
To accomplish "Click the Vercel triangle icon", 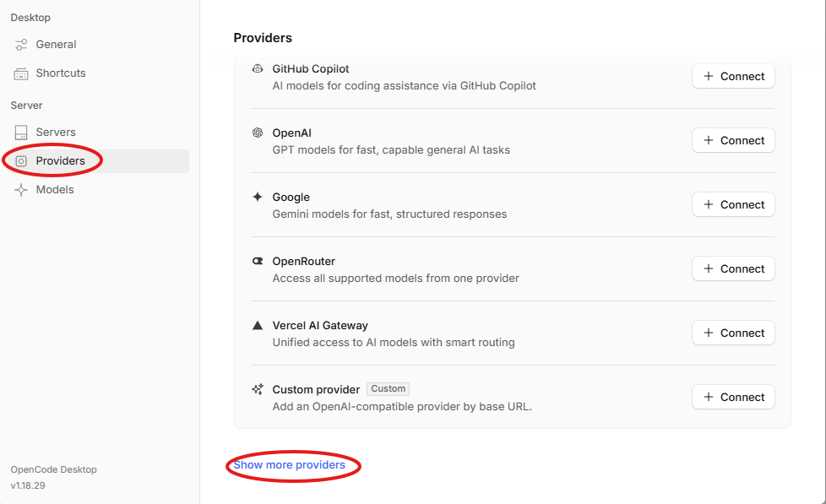I will [257, 326].
